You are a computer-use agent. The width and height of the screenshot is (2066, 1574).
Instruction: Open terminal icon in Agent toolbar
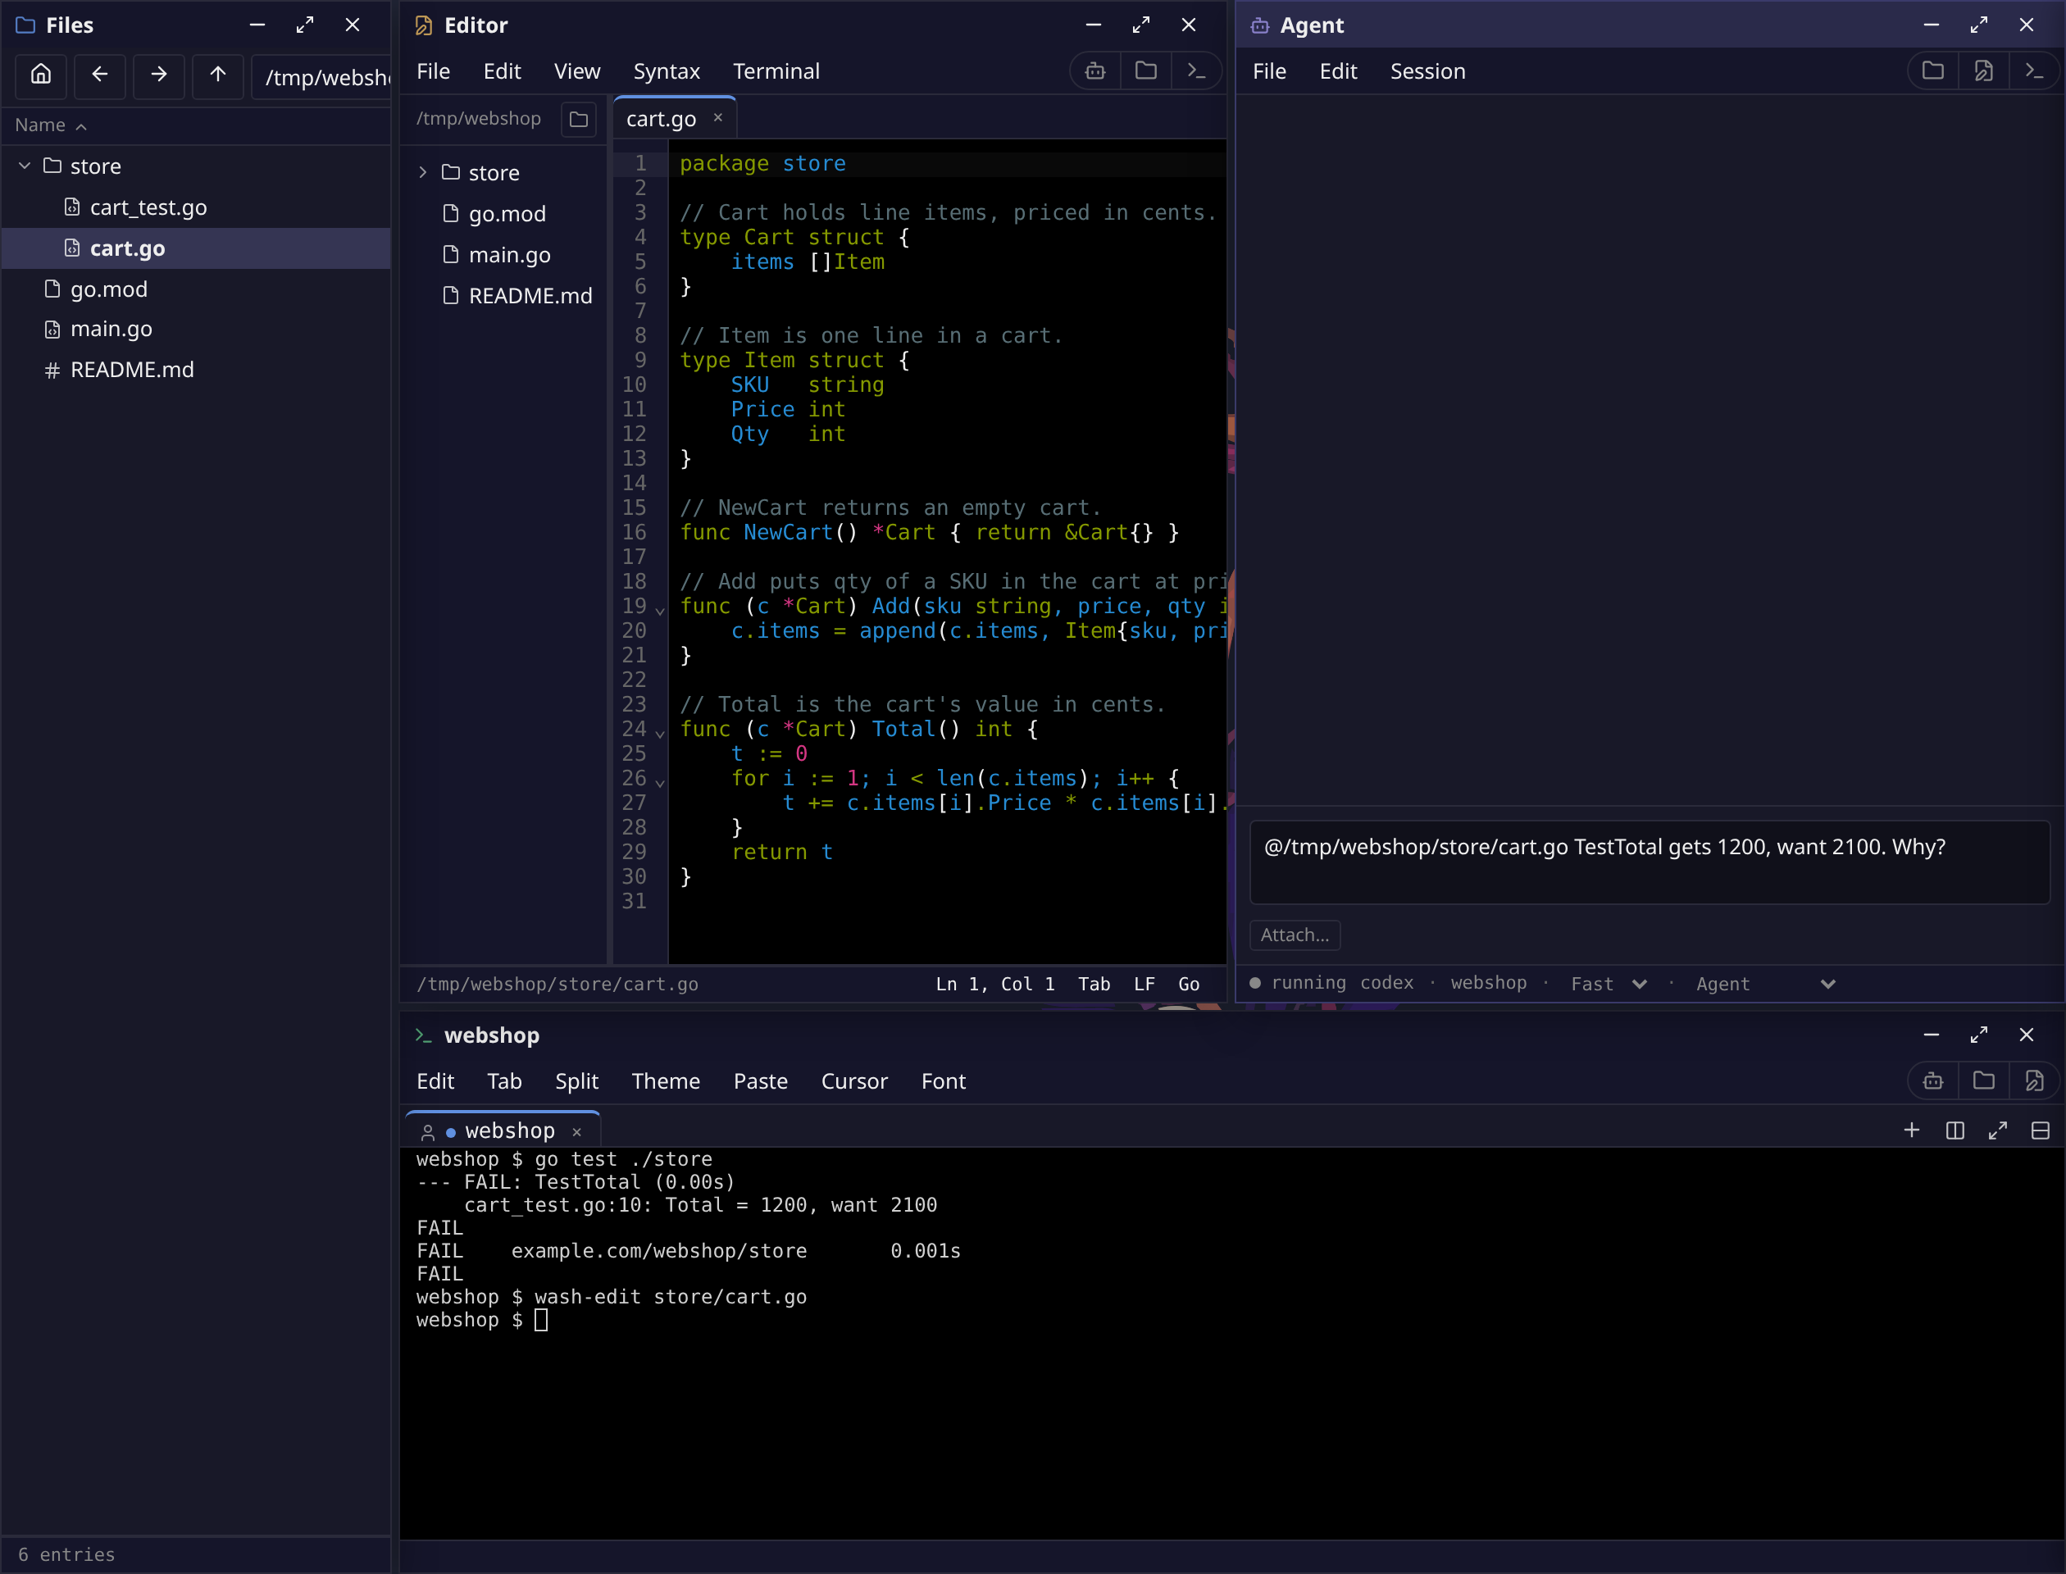click(2034, 71)
